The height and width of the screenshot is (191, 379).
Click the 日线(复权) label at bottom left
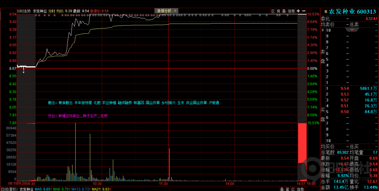pyautogui.click(x=9, y=189)
